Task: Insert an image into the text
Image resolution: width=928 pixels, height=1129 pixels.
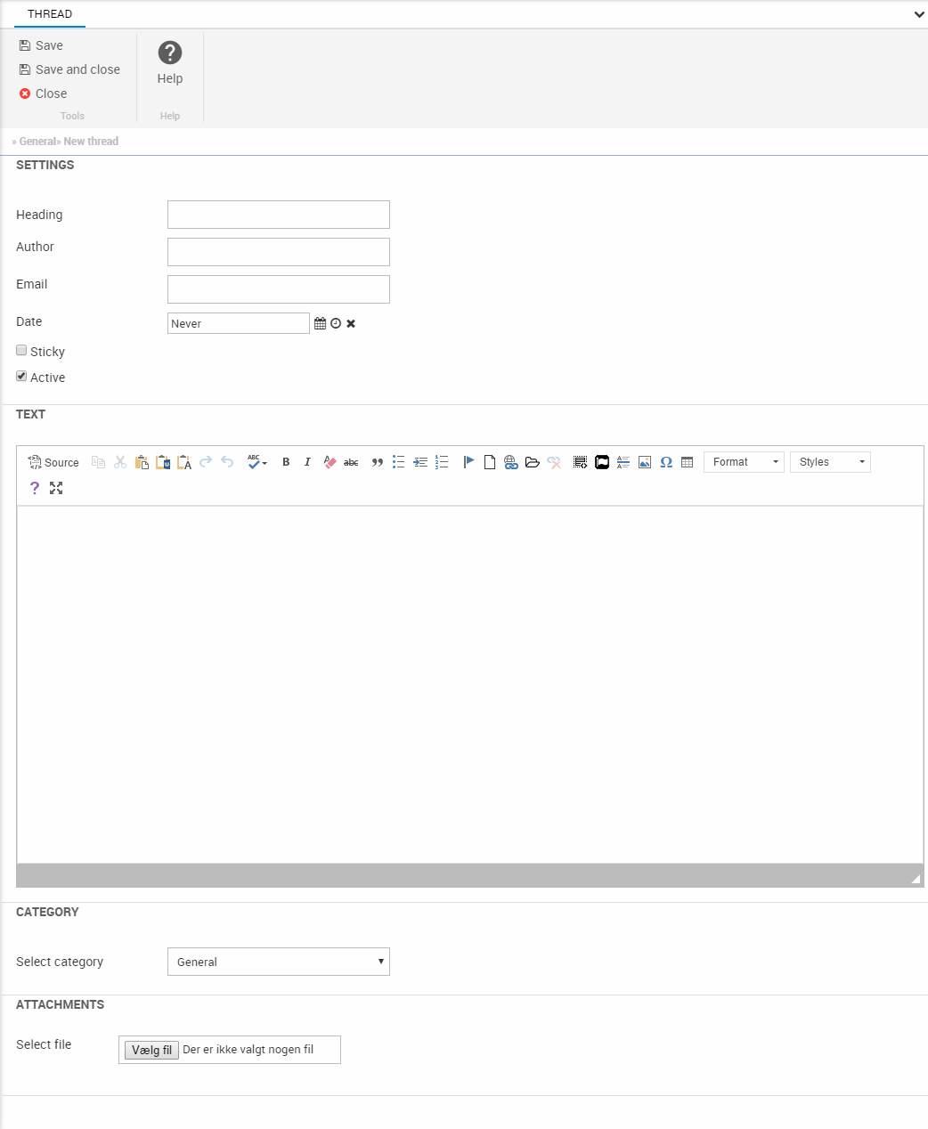Action: 645,462
